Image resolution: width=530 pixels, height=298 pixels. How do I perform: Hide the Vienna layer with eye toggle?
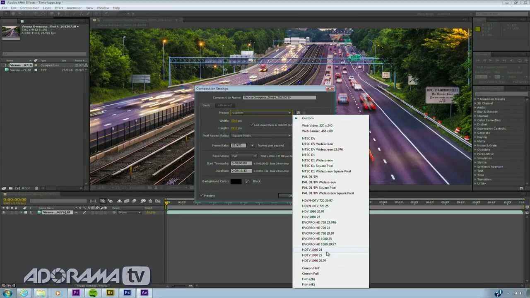[4, 212]
